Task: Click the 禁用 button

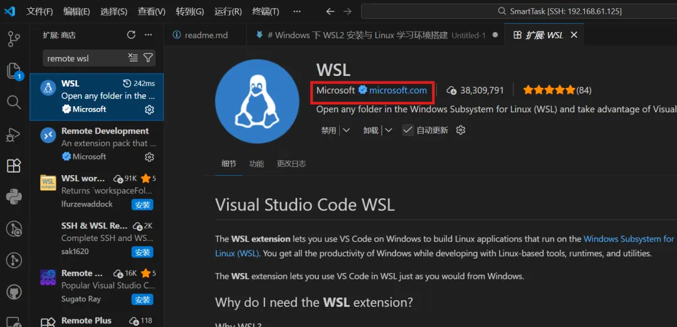Action: [x=328, y=130]
